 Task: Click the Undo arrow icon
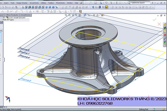pos(106,3)
